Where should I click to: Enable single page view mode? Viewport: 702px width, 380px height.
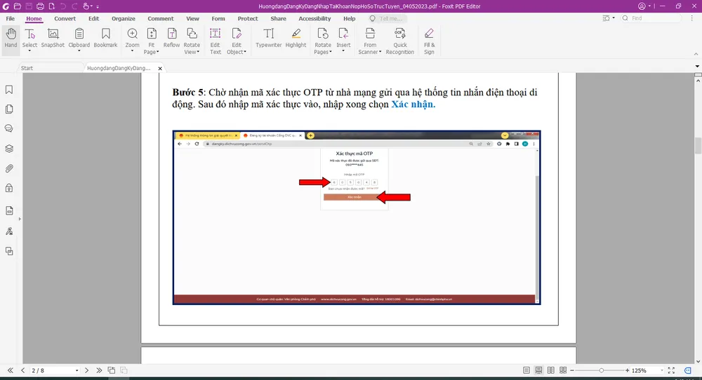526,370
